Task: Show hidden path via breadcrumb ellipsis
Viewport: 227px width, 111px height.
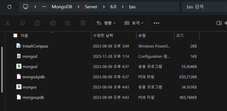Action: point(44,7)
